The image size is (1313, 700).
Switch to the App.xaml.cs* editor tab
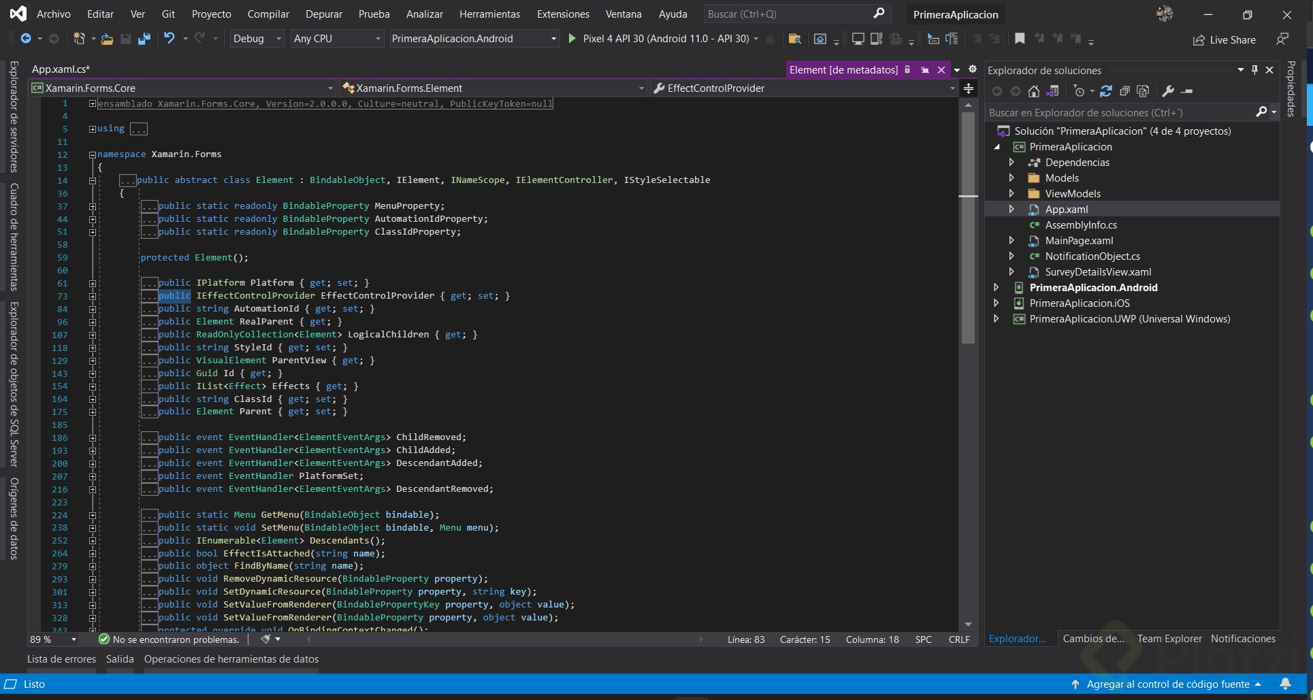pos(61,69)
